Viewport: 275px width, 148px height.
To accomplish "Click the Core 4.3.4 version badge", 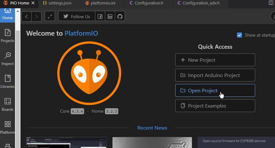I will pyautogui.click(x=77, y=111).
